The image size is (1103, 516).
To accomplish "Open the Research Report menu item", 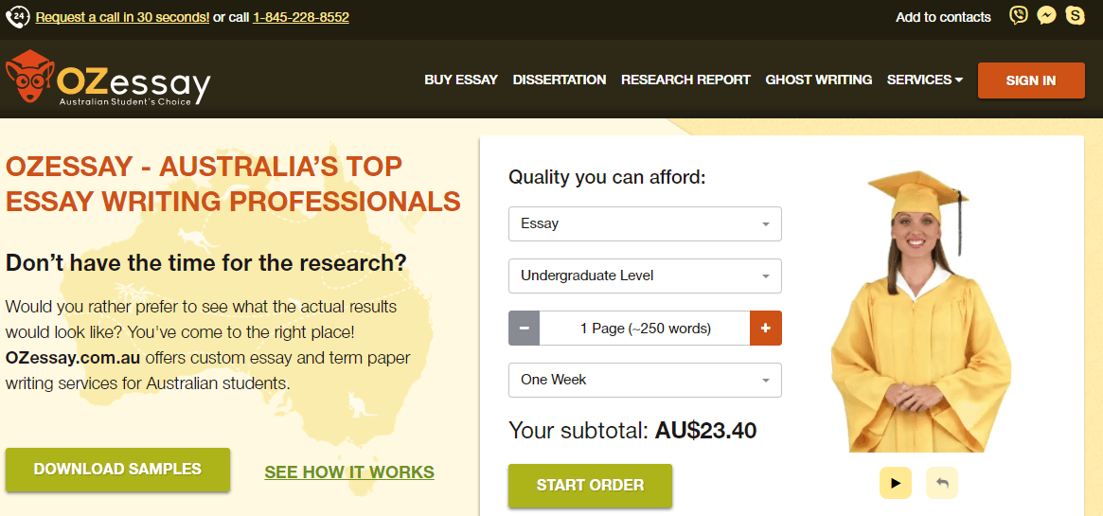I will [685, 80].
